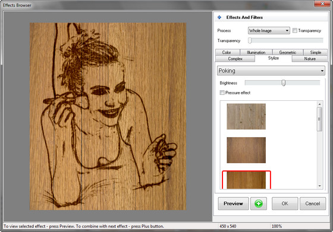This screenshot has width=333, height=232.
Task: Click the OK button
Action: tap(285, 204)
